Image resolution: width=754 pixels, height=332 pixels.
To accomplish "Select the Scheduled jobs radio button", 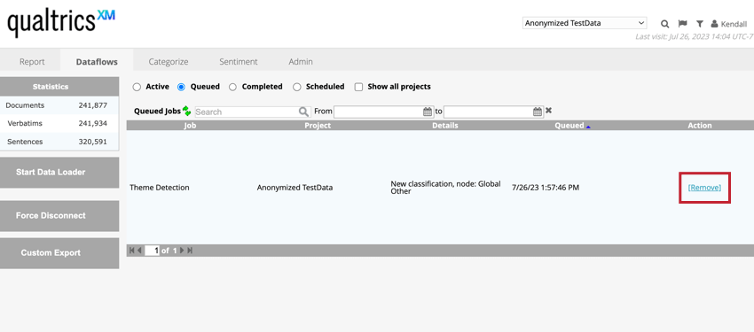I will click(x=296, y=88).
